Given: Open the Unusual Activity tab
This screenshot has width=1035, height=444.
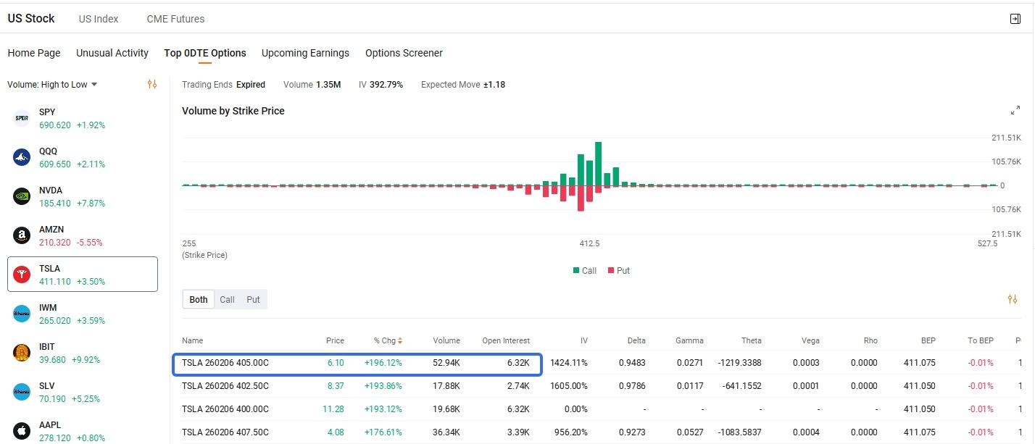Looking at the screenshot, I should [x=112, y=53].
